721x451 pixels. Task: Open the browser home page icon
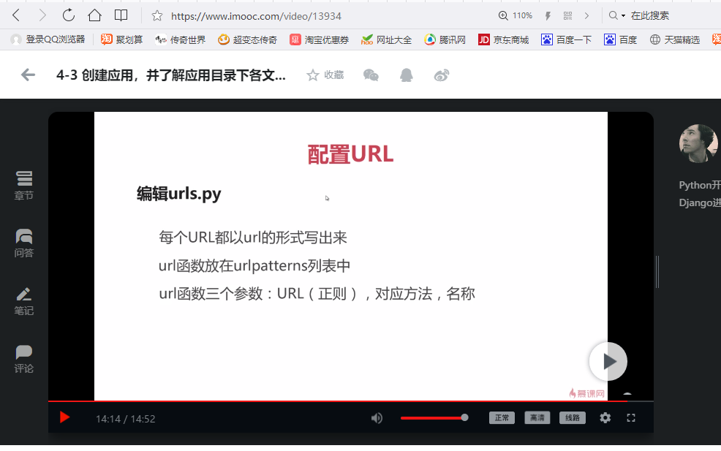[95, 15]
